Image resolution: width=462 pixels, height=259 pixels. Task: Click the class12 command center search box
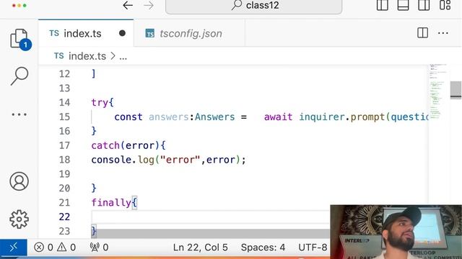253,6
